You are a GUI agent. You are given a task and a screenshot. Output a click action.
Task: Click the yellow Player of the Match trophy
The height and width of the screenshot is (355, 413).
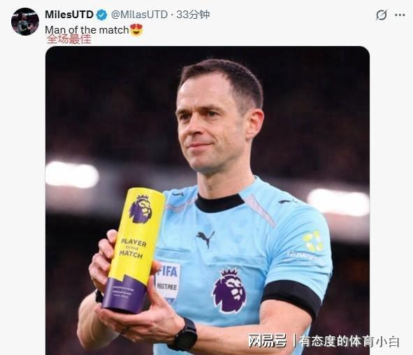133,250
